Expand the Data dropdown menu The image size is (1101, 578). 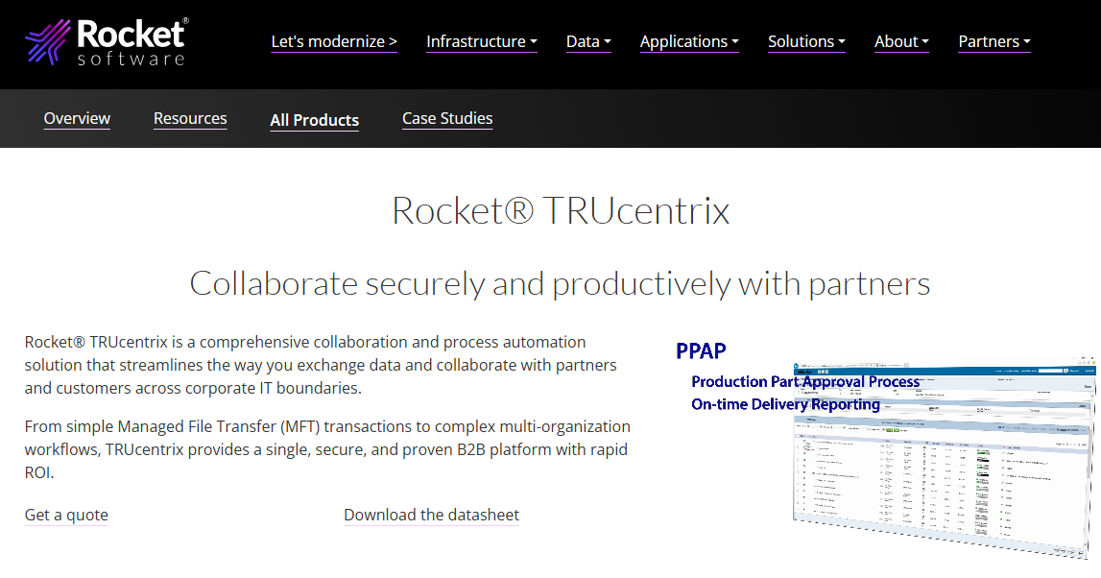tap(588, 41)
